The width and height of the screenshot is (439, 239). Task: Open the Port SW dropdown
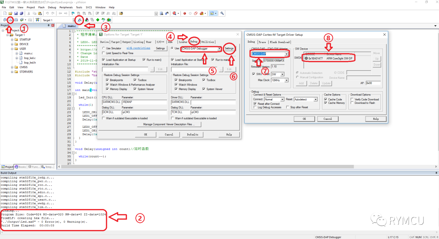pyautogui.click(x=282, y=74)
